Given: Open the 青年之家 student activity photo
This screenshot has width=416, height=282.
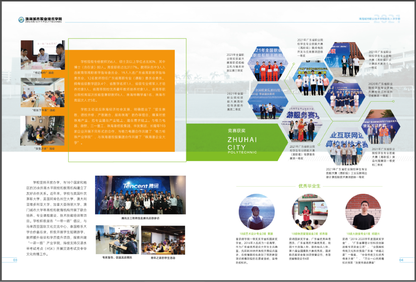Looking at the screenshot, I should [x=163, y=240].
